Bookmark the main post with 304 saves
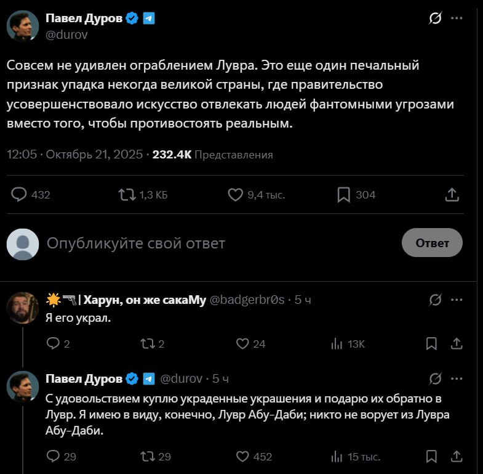 point(344,195)
